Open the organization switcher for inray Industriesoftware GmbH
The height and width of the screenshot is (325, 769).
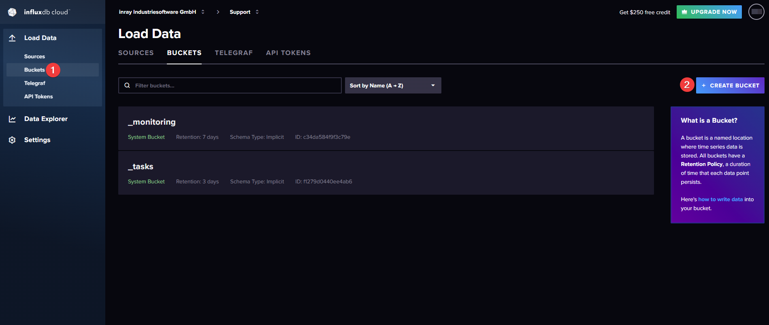click(x=162, y=12)
